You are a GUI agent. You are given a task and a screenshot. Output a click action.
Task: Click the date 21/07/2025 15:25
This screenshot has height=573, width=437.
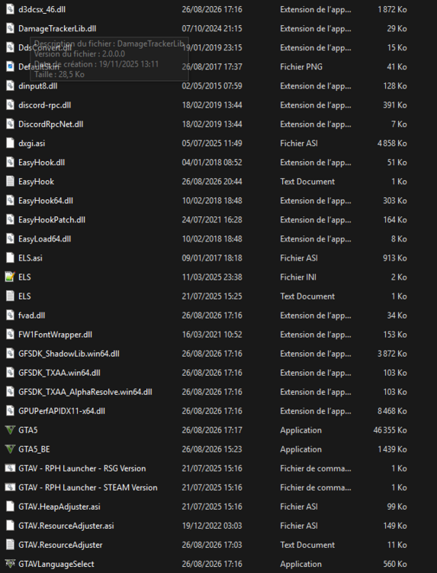click(212, 296)
